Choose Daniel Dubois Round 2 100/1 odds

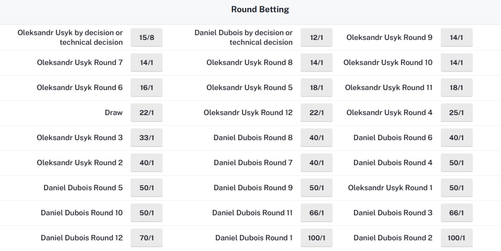coord(457,238)
